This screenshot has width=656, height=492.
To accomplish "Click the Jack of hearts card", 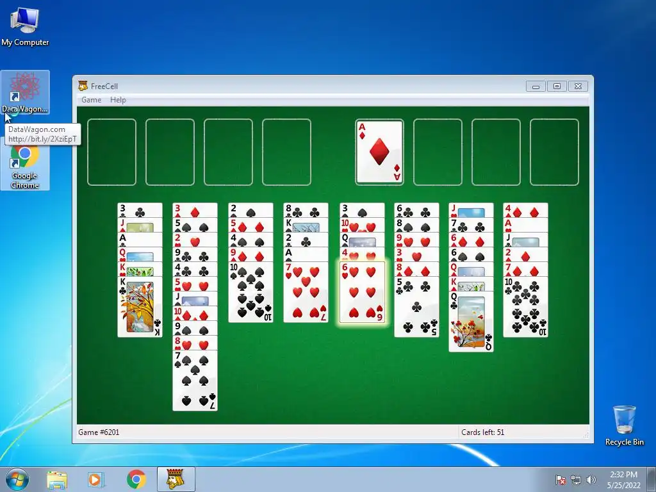I will point(471,210).
